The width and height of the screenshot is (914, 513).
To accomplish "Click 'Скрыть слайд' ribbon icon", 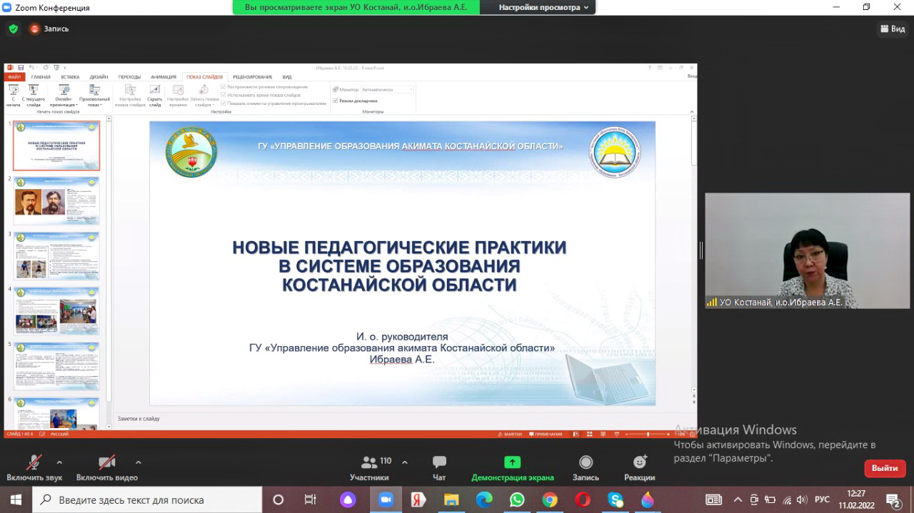I will [x=154, y=90].
